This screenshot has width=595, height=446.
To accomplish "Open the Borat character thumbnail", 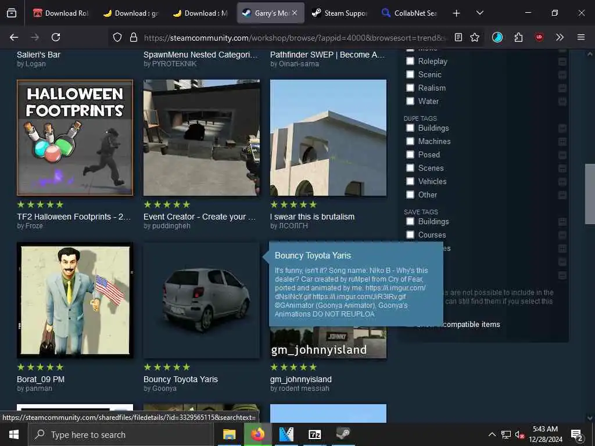I will [x=75, y=300].
